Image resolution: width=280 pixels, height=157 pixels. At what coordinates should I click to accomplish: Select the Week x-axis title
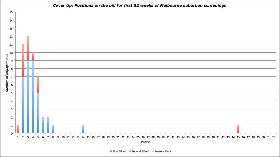[x=145, y=142]
